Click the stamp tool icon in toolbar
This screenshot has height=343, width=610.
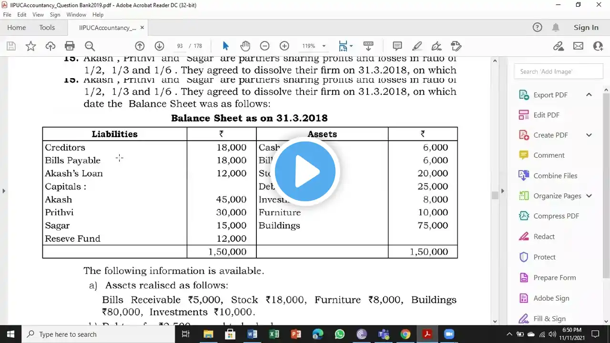point(456,46)
